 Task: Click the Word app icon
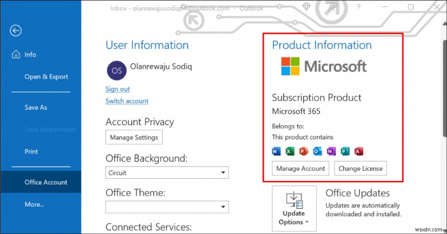[276, 151]
